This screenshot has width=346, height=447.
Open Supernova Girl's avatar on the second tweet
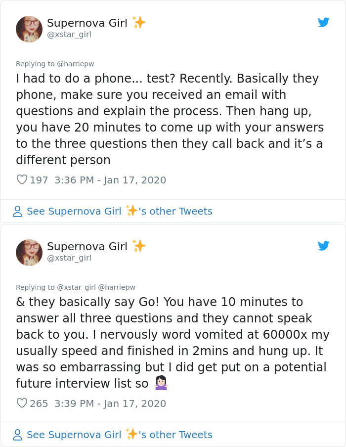(x=29, y=252)
